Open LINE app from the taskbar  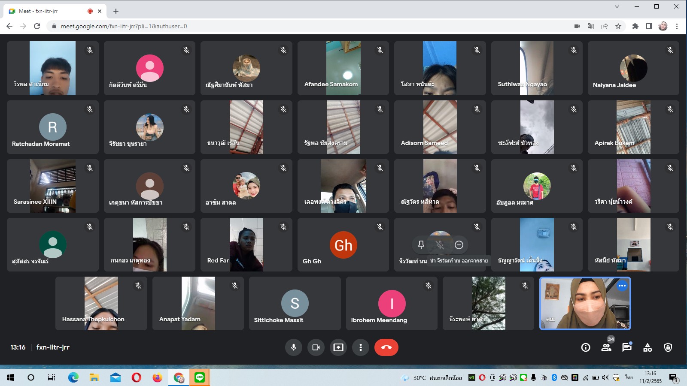coord(200,377)
